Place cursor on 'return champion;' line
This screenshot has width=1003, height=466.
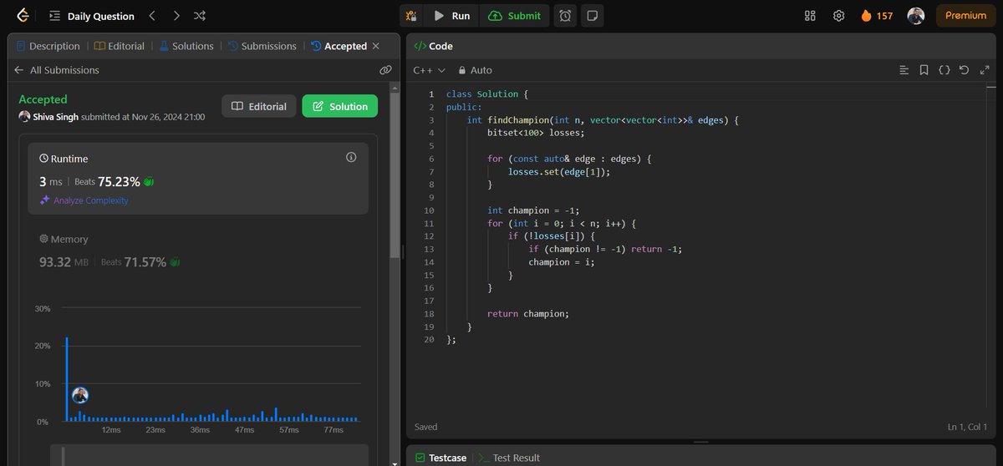click(x=528, y=313)
